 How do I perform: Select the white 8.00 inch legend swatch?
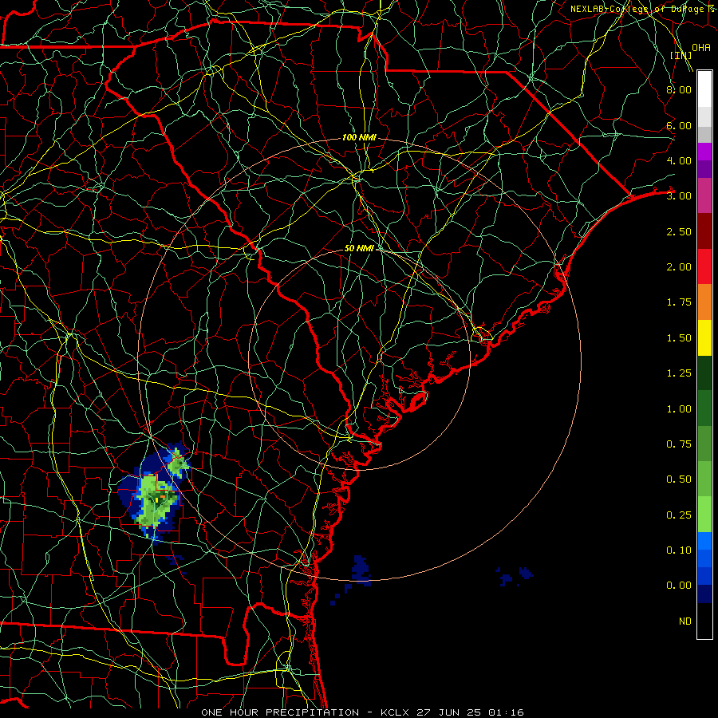point(704,89)
